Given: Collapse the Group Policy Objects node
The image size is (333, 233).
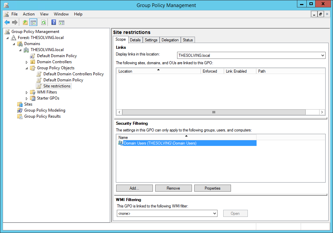Looking at the screenshot, I should (x=27, y=68).
